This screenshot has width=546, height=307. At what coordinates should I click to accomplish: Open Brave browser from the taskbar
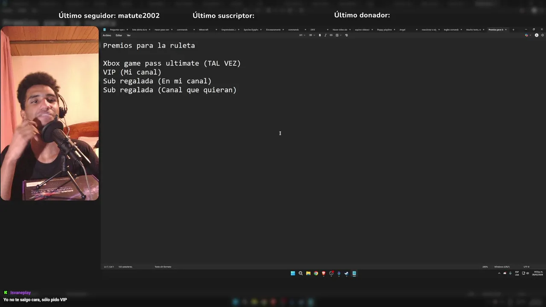pyautogui.click(x=324, y=273)
